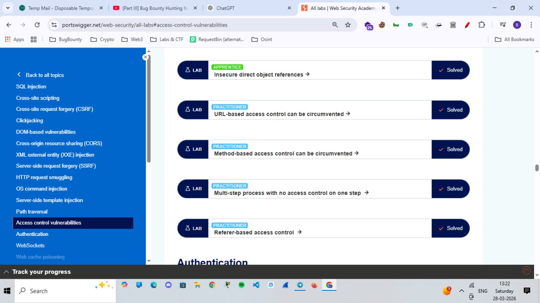The image size is (540, 303).
Task: Close the ChatGPT tab
Action: 289,8
